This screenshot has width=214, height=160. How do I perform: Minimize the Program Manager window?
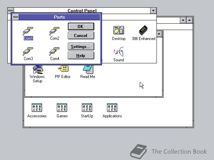pos(183,20)
